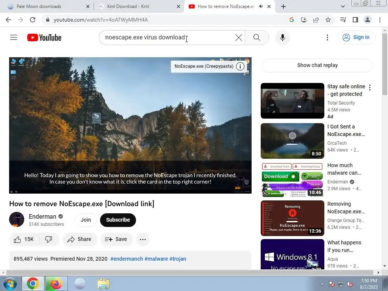Open the taskbar clock showing 7:50 PM
This screenshot has height=291, width=388.
point(369,284)
